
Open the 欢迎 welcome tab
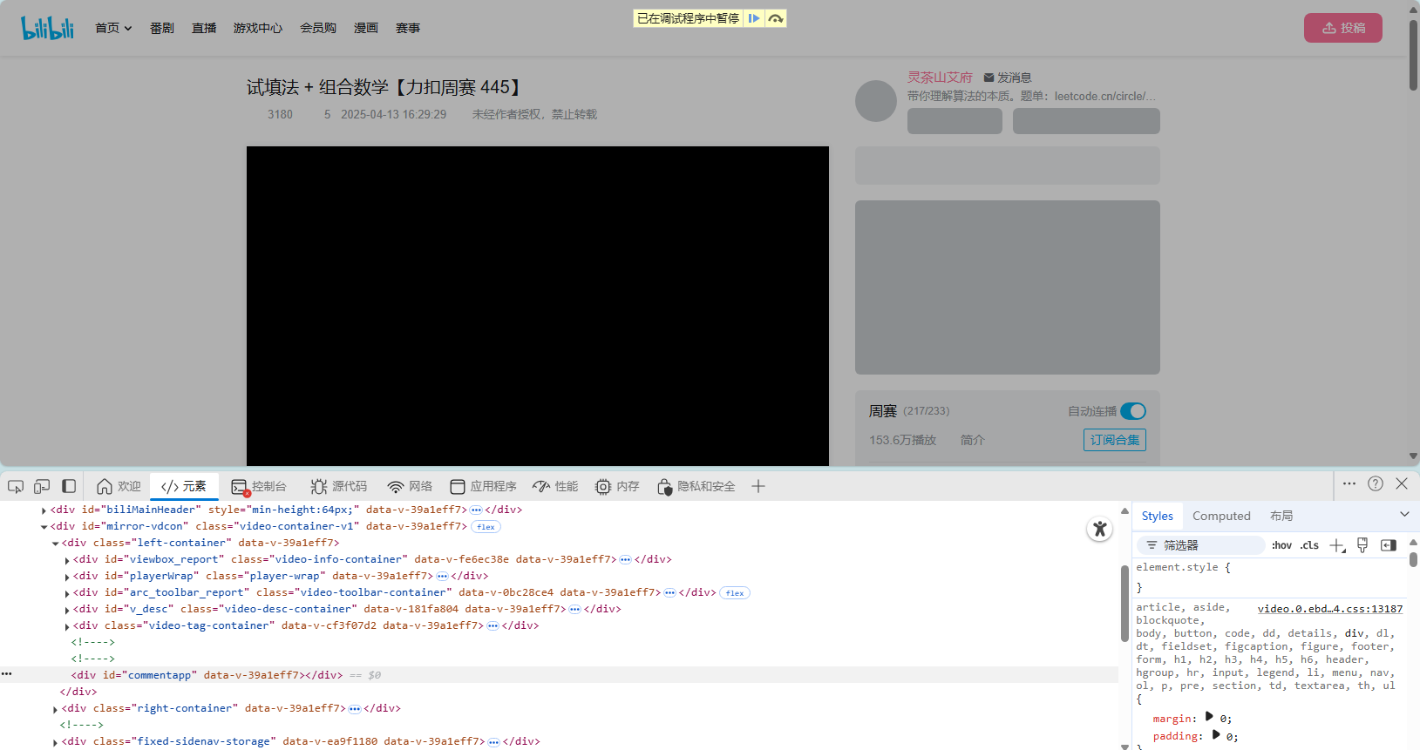[119, 486]
